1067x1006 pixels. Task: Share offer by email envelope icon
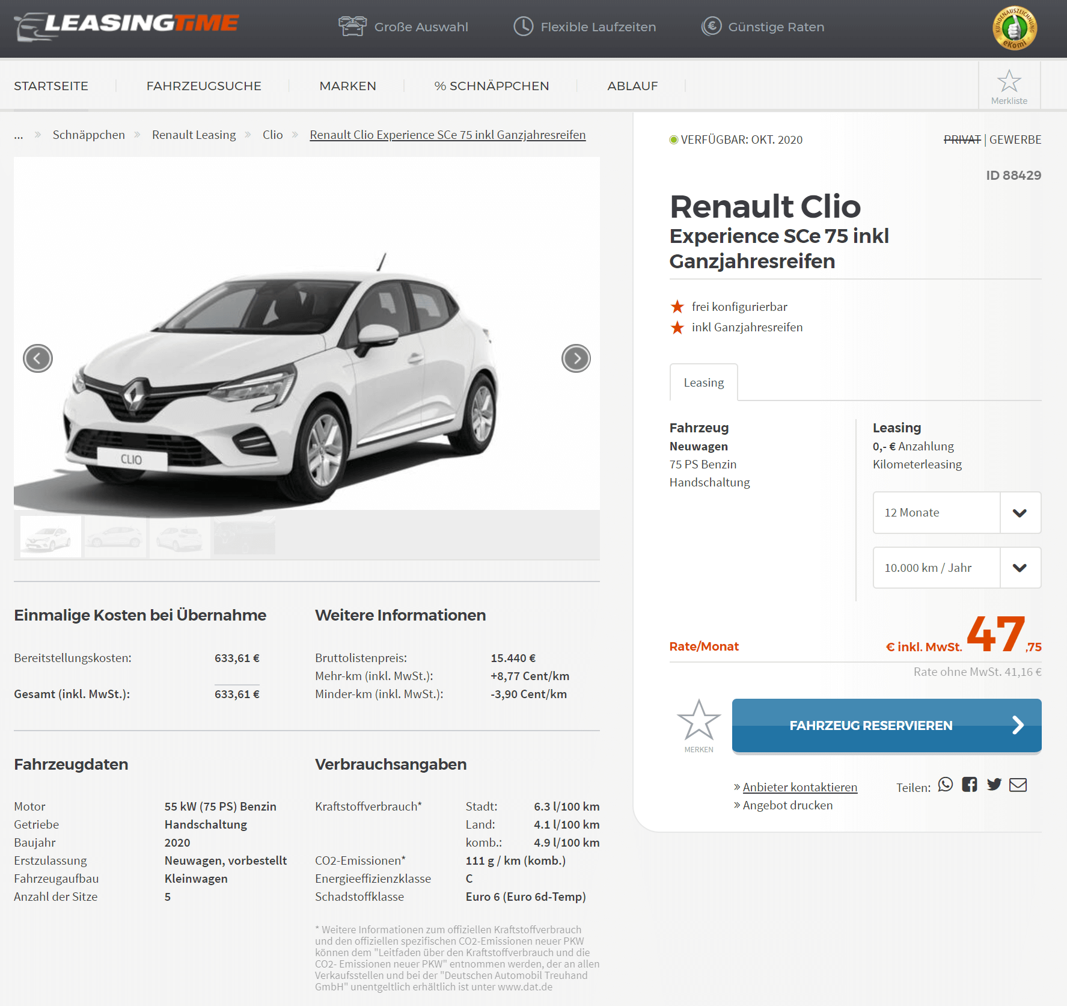click(1018, 785)
